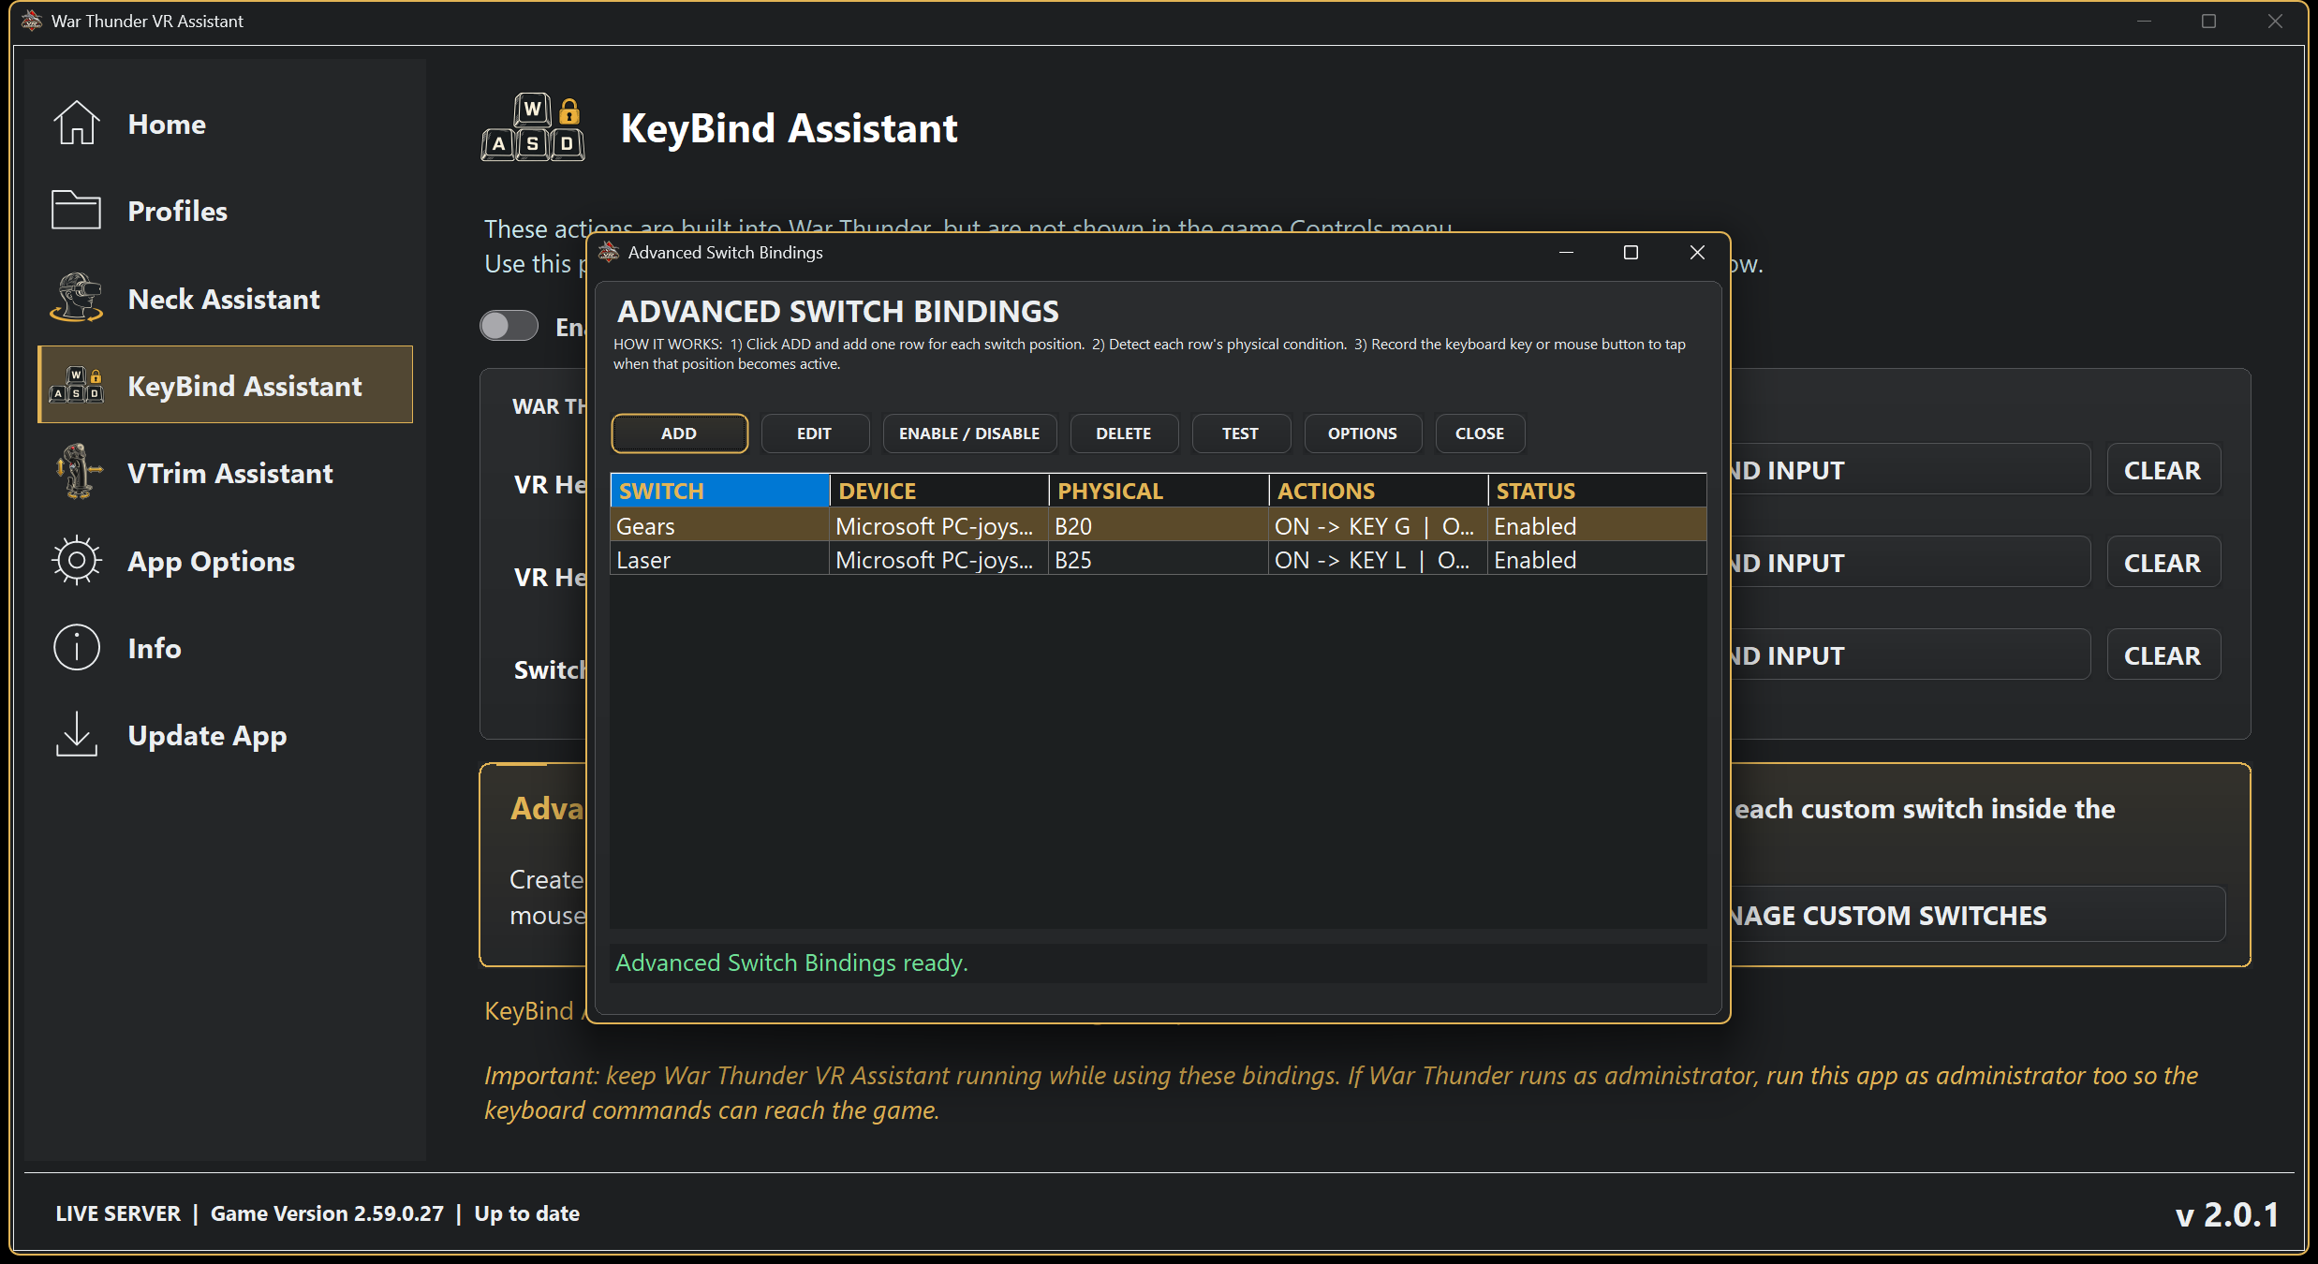Click the third bind INPUT field

pyautogui.click(x=1911, y=654)
